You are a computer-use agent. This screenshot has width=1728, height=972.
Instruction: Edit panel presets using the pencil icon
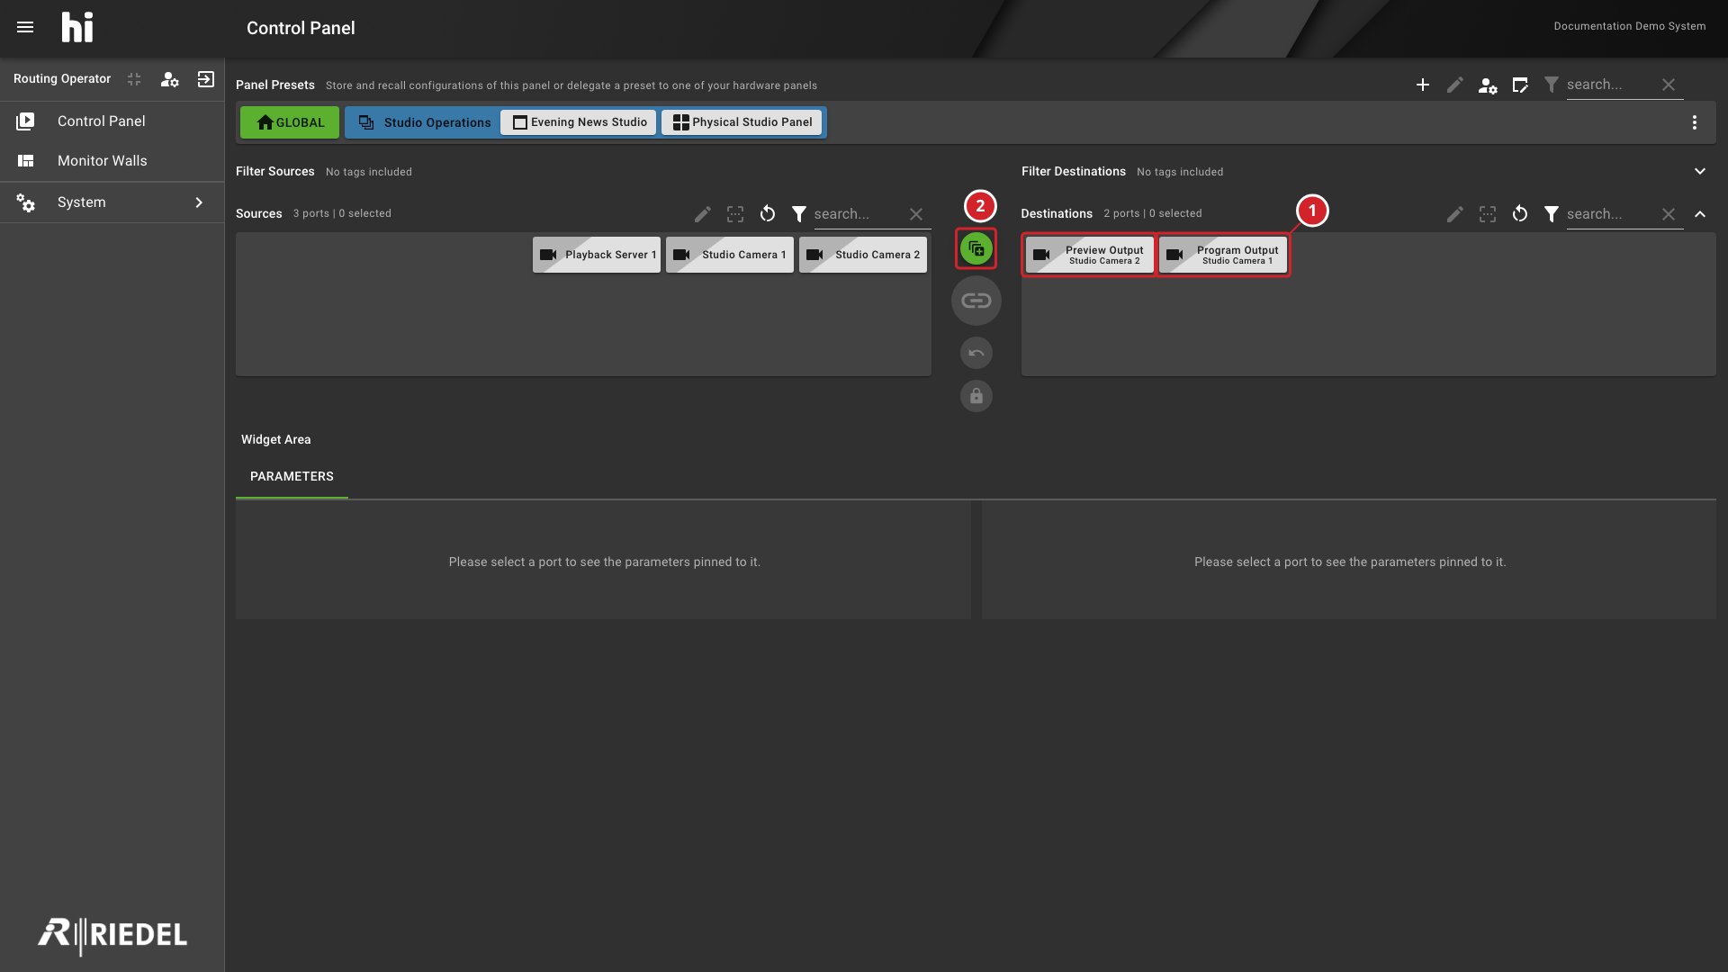[x=1455, y=85]
